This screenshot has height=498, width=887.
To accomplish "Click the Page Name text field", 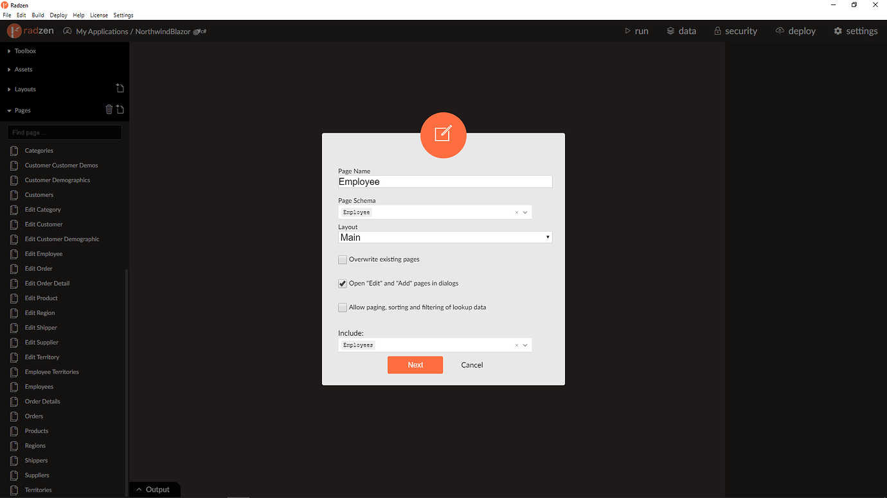I will click(445, 182).
